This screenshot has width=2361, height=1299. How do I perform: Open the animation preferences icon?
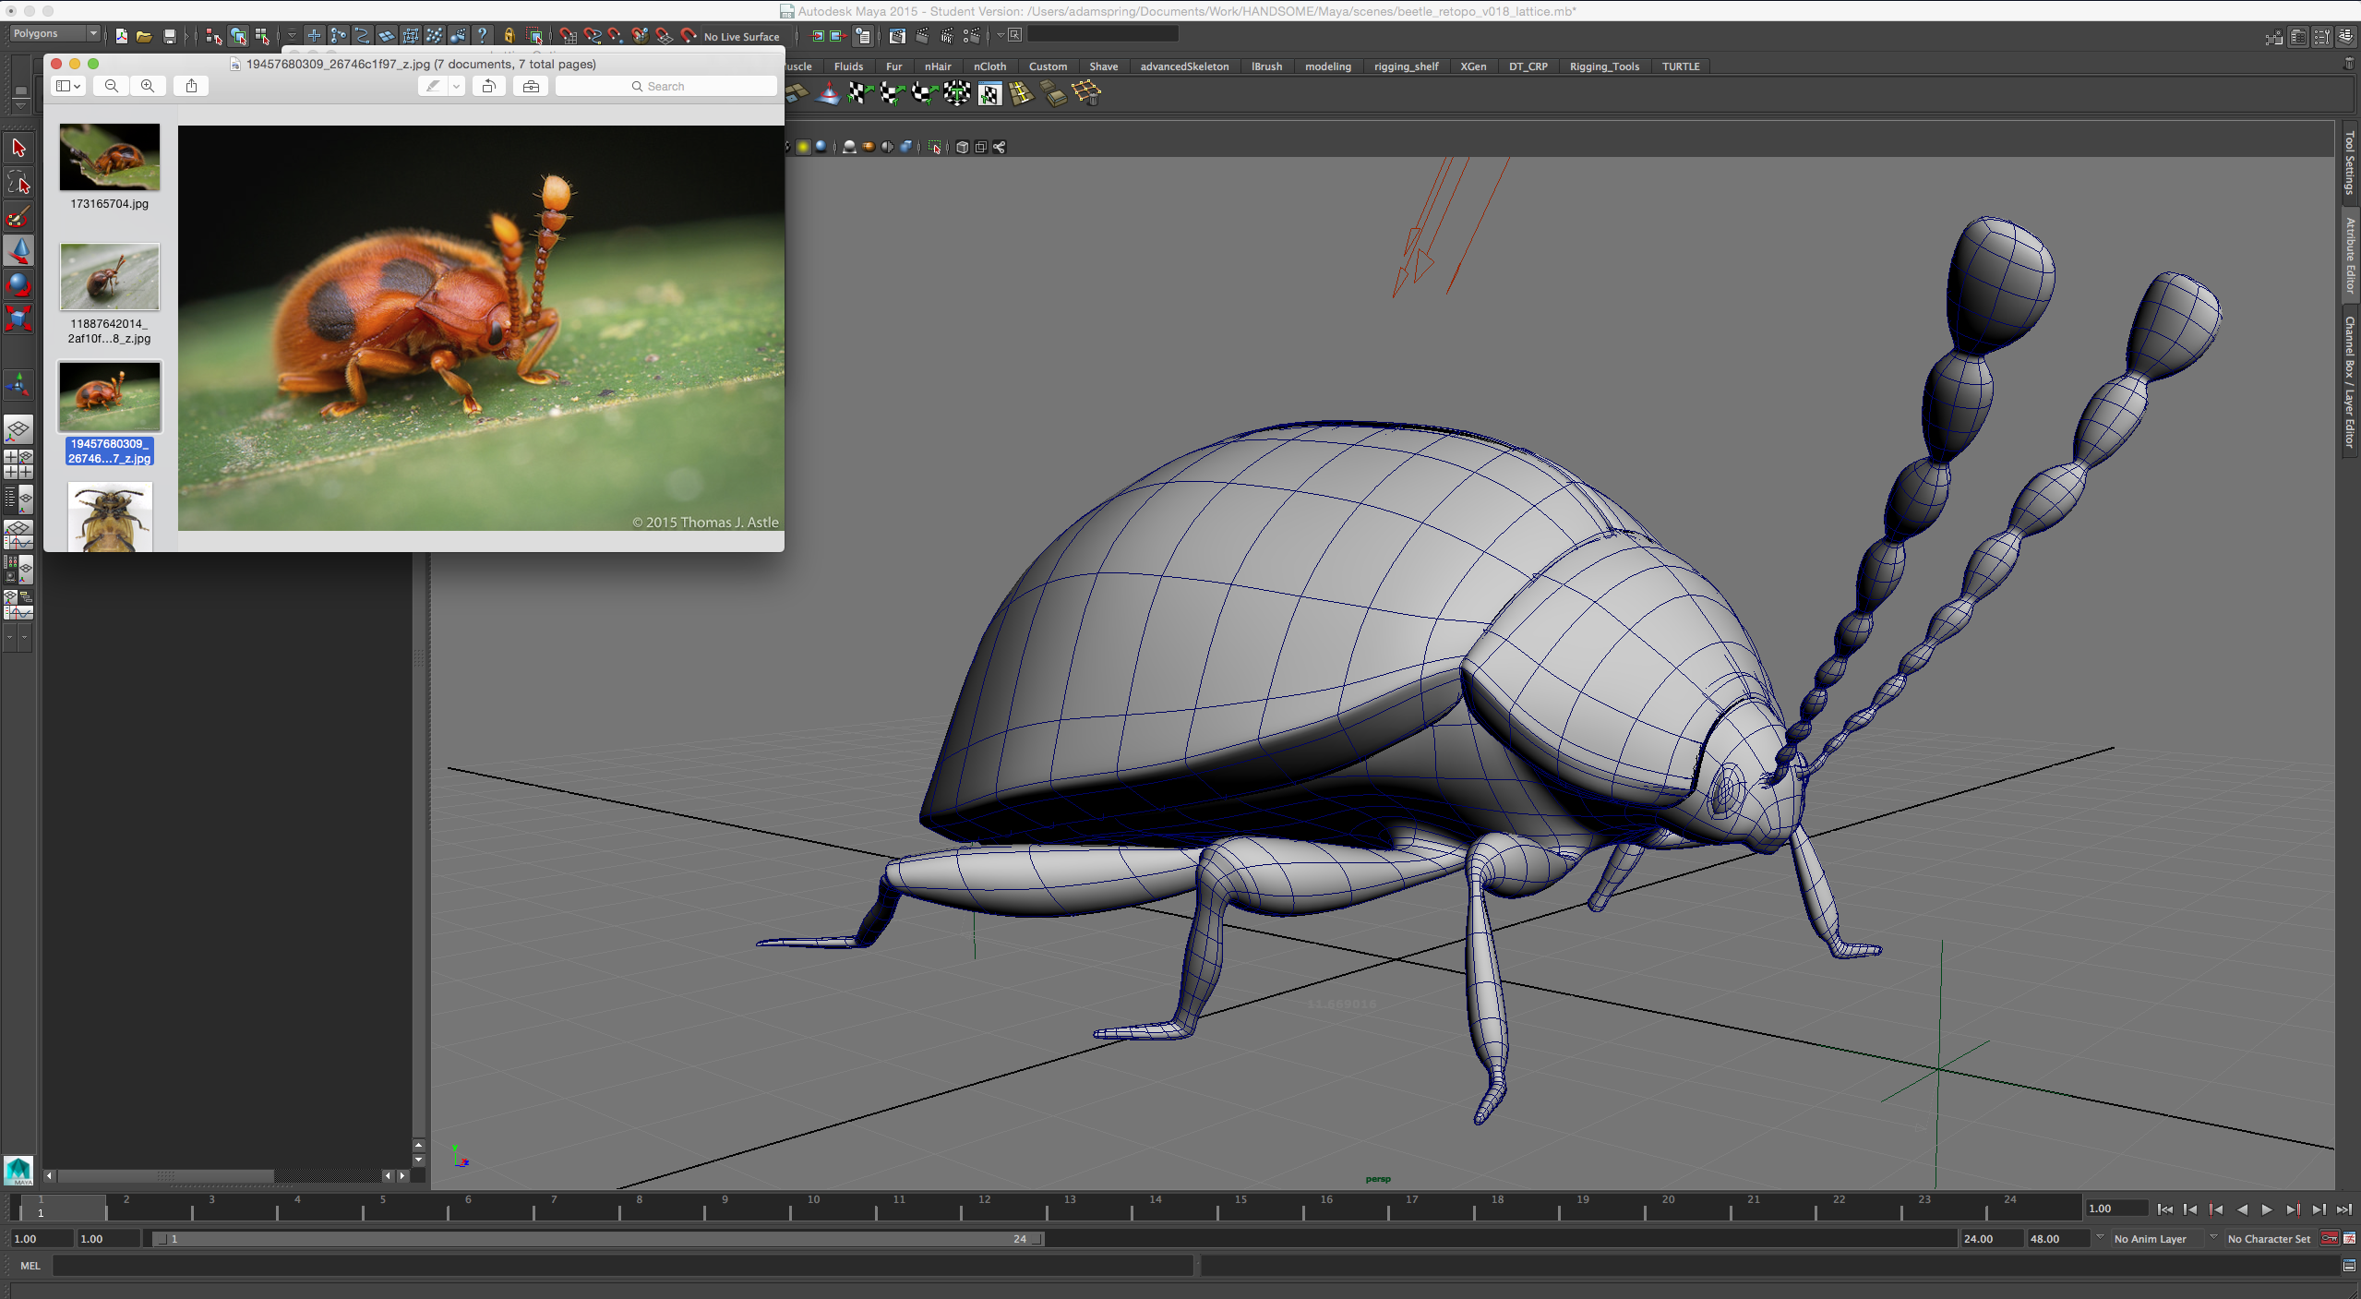click(x=2349, y=1239)
